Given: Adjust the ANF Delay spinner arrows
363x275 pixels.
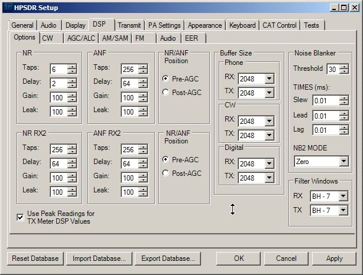Looking at the screenshot, I should [143, 83].
